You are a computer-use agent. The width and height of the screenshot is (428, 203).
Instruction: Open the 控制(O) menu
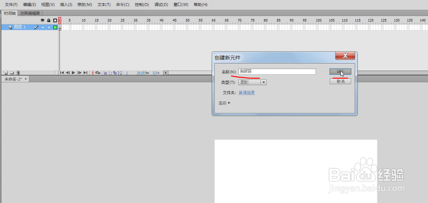[142, 5]
